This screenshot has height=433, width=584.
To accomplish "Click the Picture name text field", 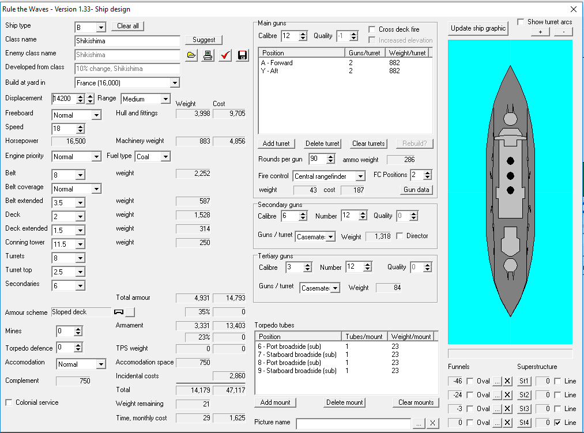I will [x=353, y=424].
